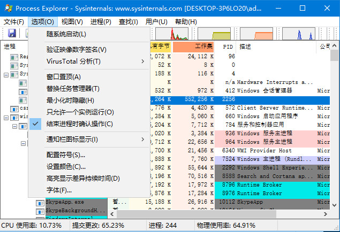Open the yellow commit history graph
This screenshot has height=232, width=340.
click(x=214, y=34)
